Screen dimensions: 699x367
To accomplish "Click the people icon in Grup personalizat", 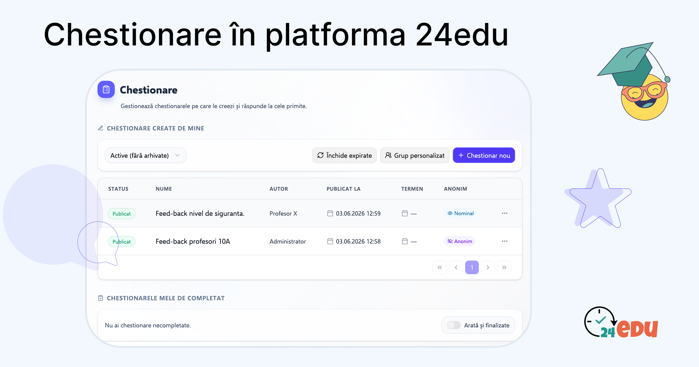I will (x=388, y=155).
